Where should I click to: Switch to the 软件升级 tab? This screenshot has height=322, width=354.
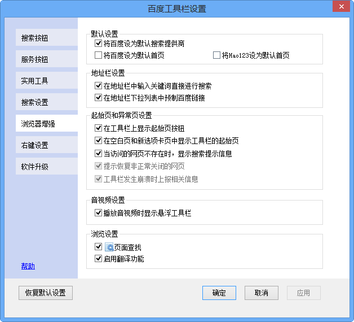47,166
